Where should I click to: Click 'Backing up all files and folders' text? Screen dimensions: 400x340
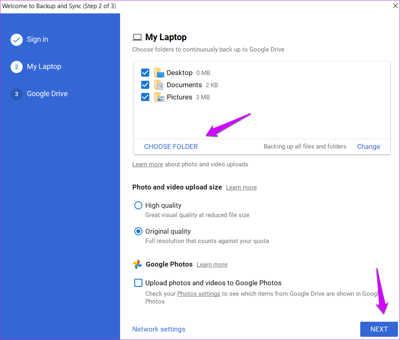(305, 146)
